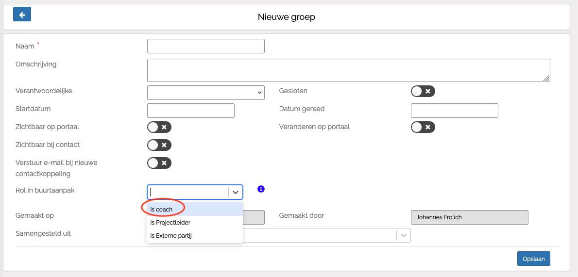The height and width of the screenshot is (277, 578).
Task: Click the Startdatum date field
Action: (190, 111)
